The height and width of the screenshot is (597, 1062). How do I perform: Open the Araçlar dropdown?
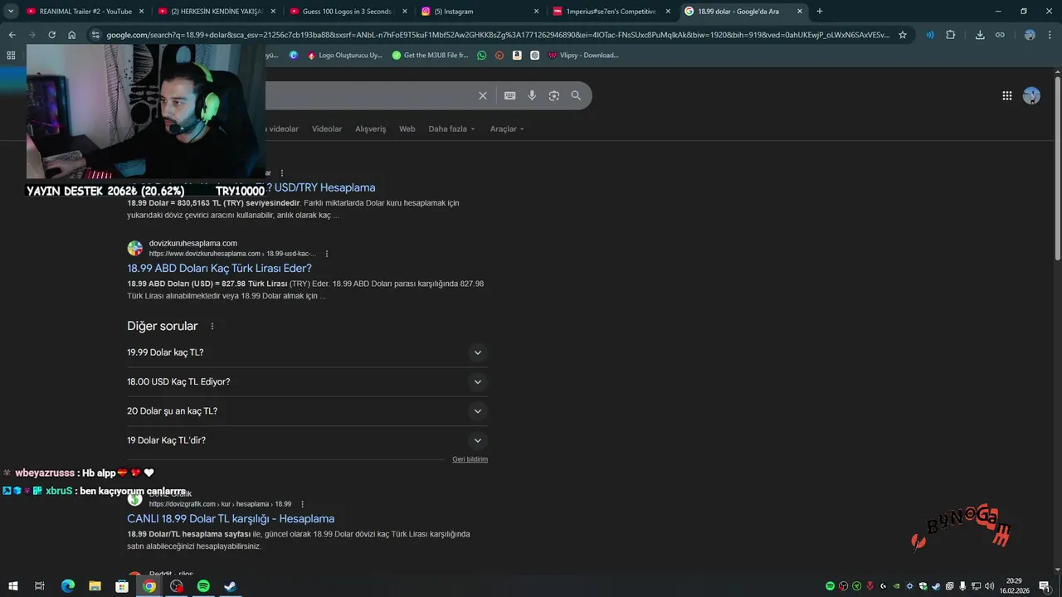[x=507, y=129]
